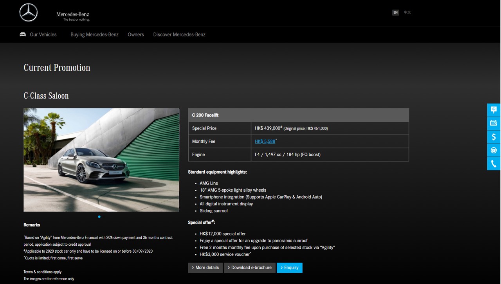The image size is (501, 284).
Task: Open the dealer locator pin icon
Action: 494,110
